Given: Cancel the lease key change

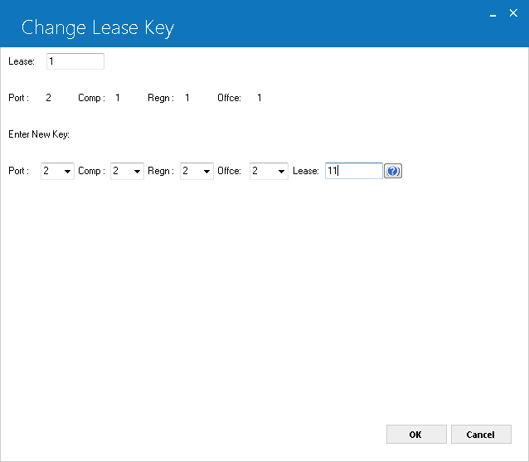Looking at the screenshot, I should click(x=481, y=435).
